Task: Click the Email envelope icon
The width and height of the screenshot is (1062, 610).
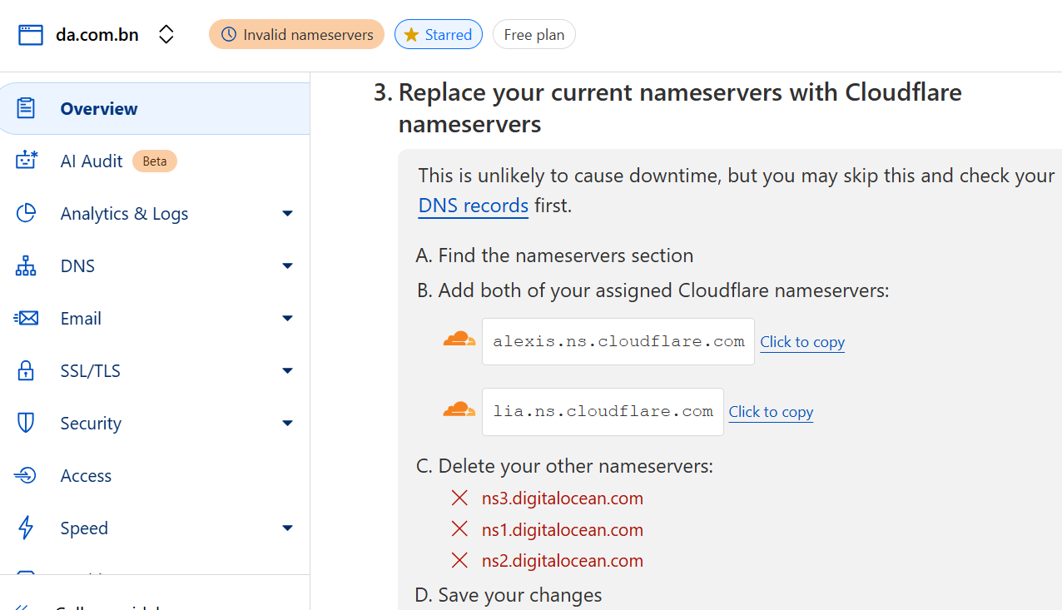Action: click(26, 318)
